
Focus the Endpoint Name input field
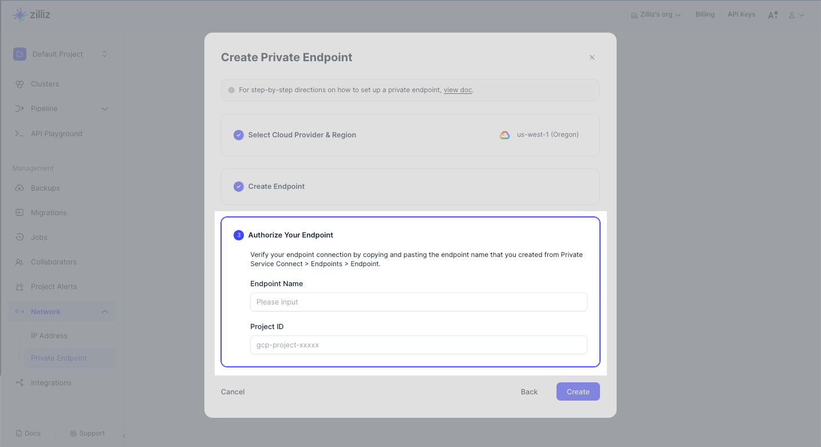pyautogui.click(x=419, y=302)
